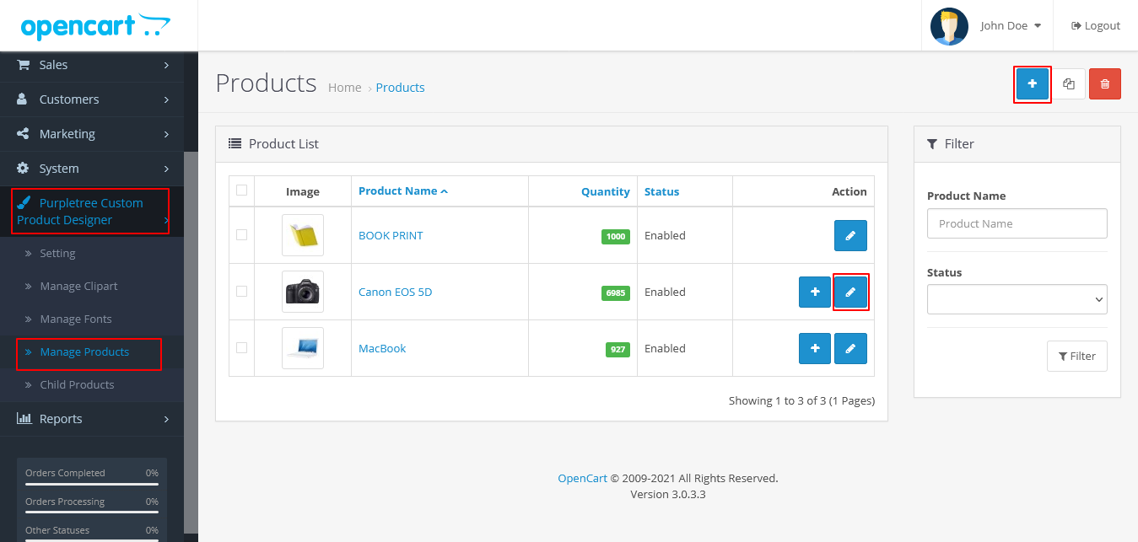Click the Sales cart icon
Screen dimensions: 1138x542
23,65
